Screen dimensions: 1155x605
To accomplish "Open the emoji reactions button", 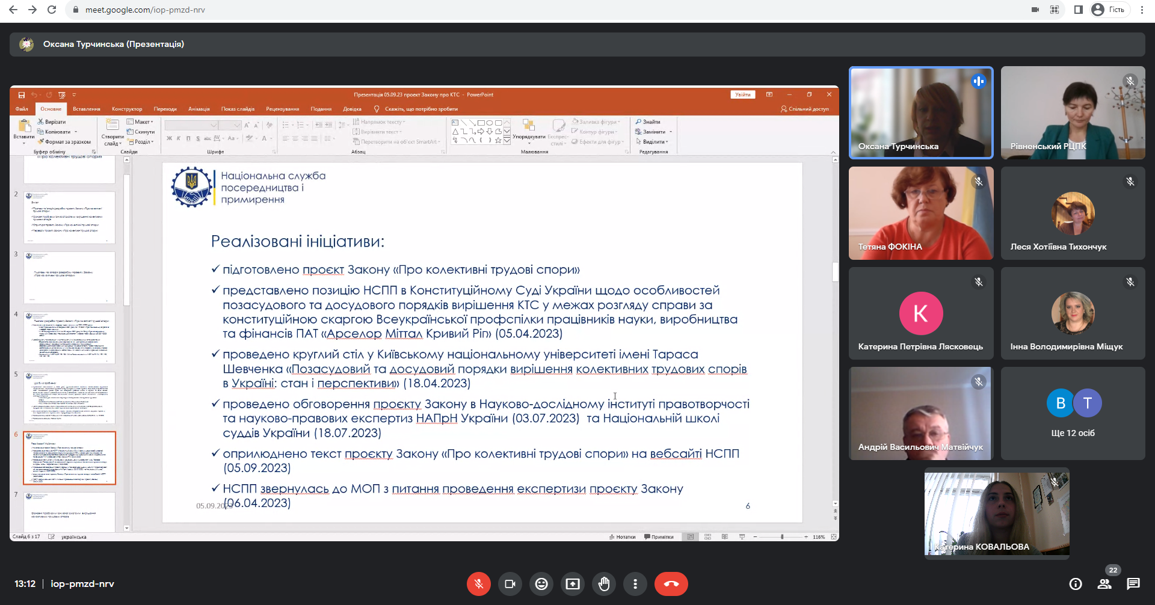I will [541, 584].
